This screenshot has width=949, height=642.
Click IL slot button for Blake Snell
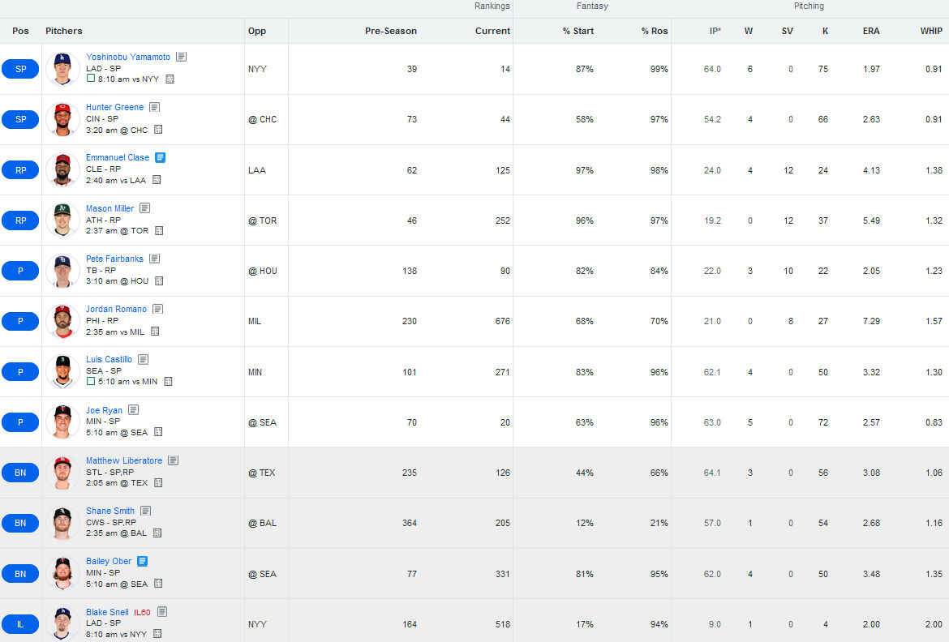pyautogui.click(x=20, y=624)
